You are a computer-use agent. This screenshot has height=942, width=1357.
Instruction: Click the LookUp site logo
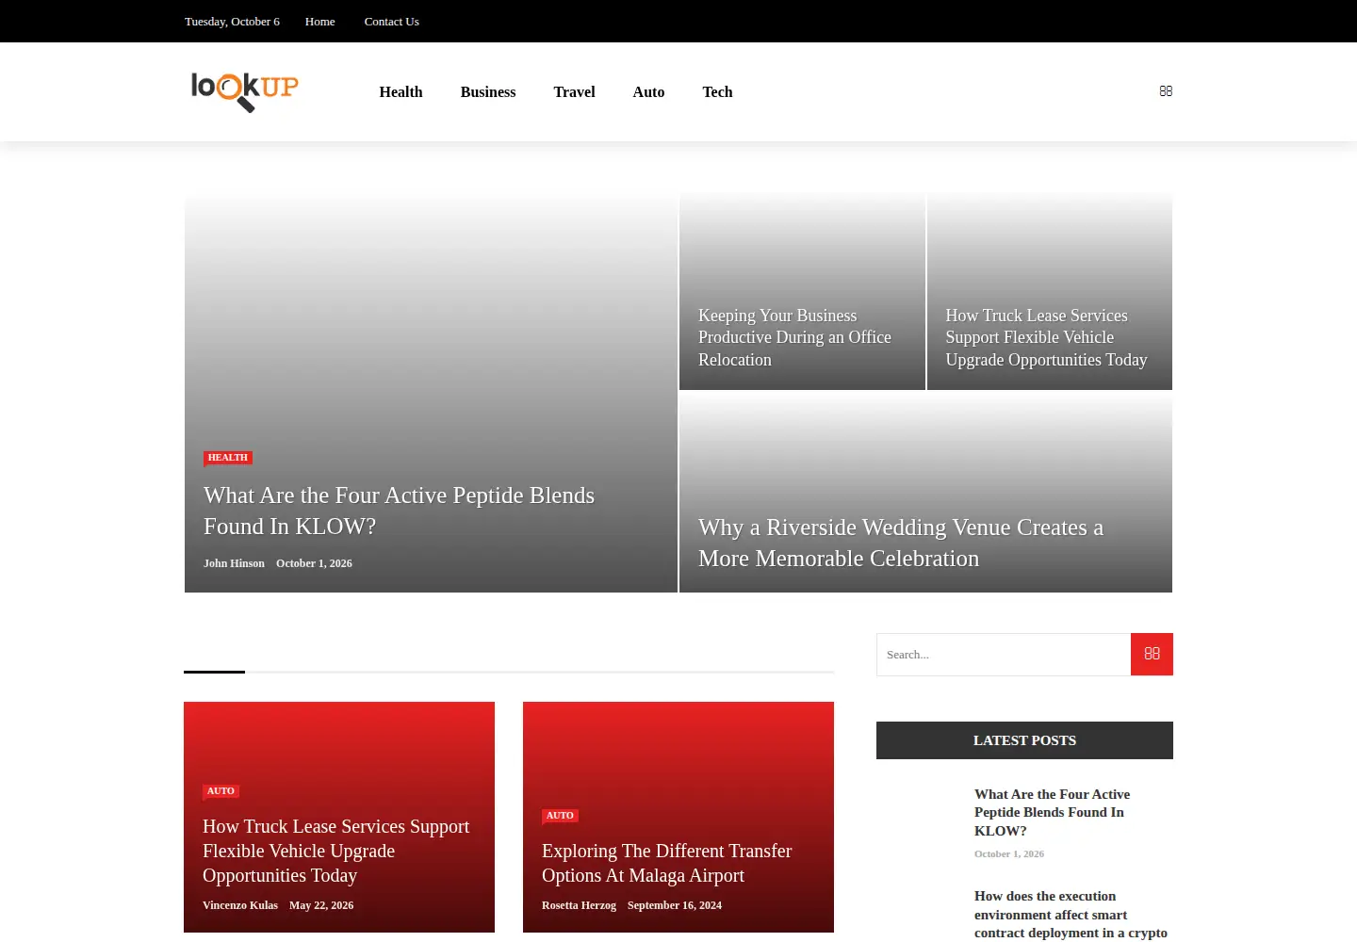tap(244, 91)
